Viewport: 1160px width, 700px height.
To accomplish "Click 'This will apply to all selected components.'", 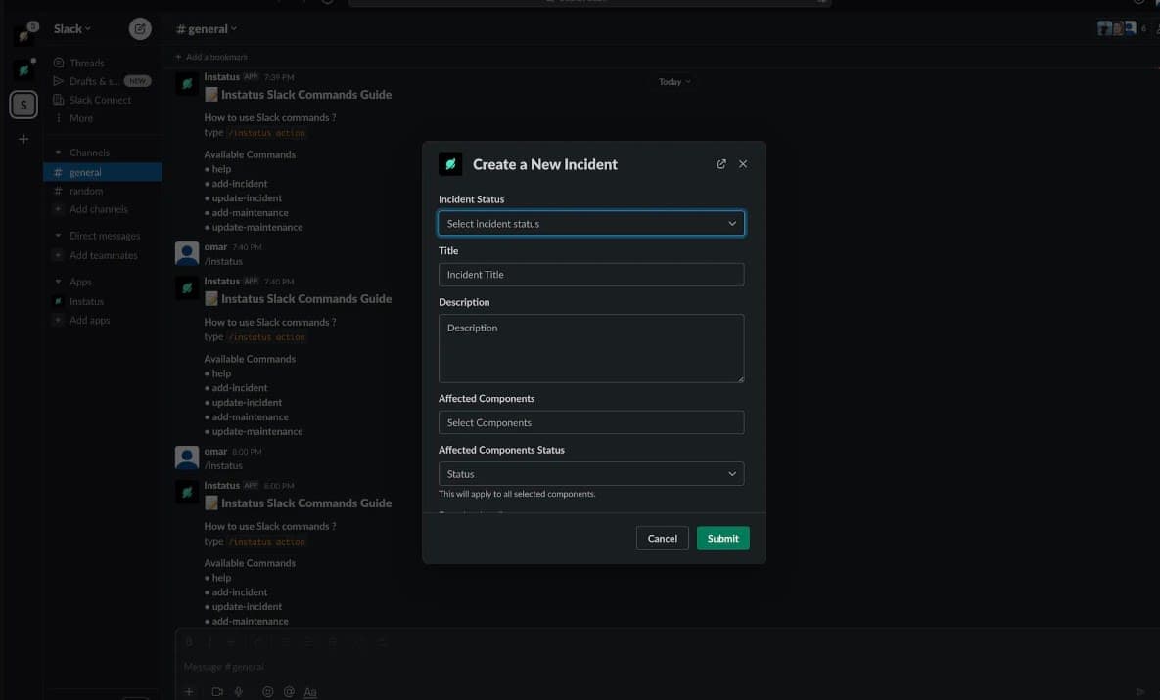I will point(517,494).
